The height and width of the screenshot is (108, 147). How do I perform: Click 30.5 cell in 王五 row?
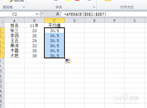pos(55,40)
